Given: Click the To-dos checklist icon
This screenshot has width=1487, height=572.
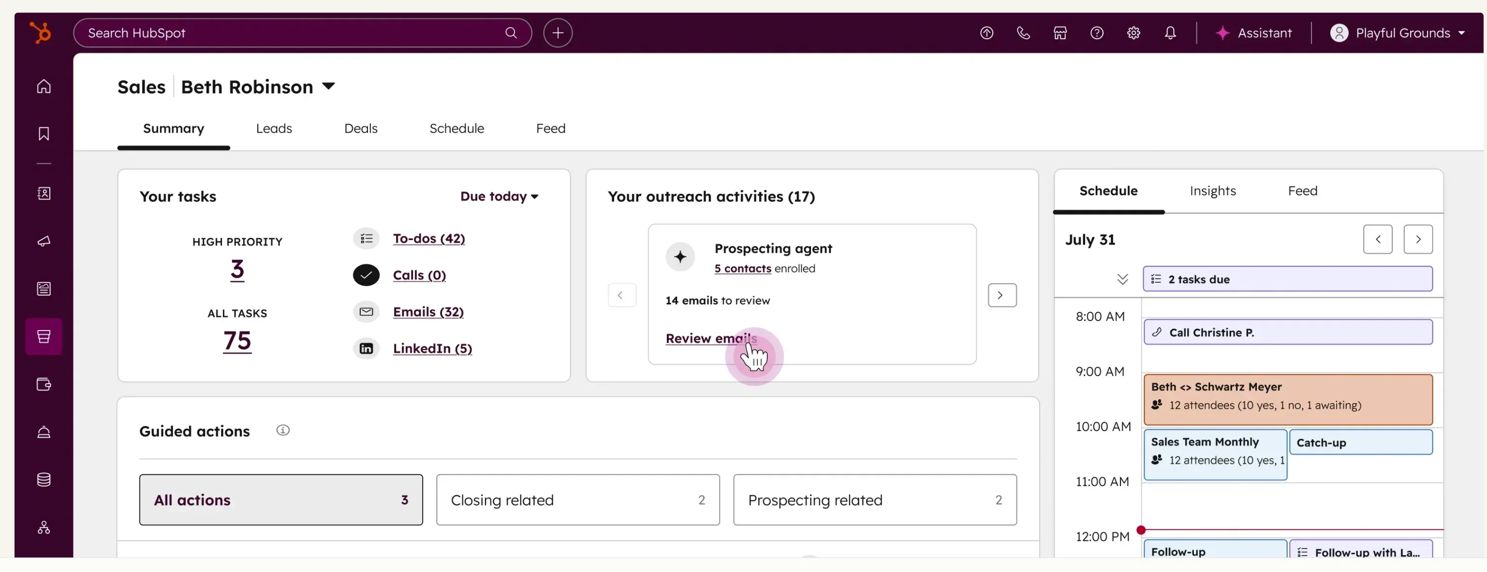Looking at the screenshot, I should (x=366, y=239).
